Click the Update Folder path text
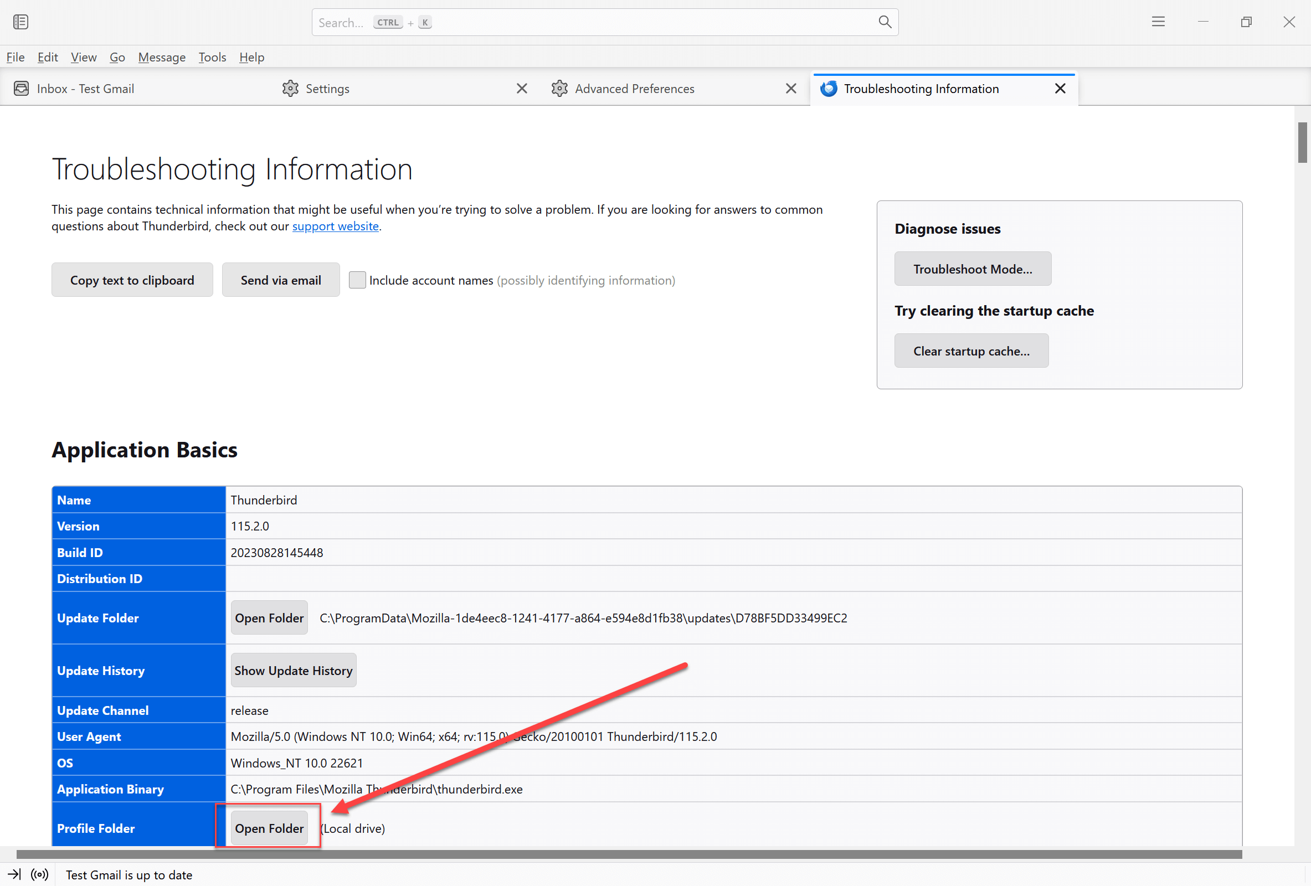Viewport: 1311px width, 886px height. [x=583, y=618]
